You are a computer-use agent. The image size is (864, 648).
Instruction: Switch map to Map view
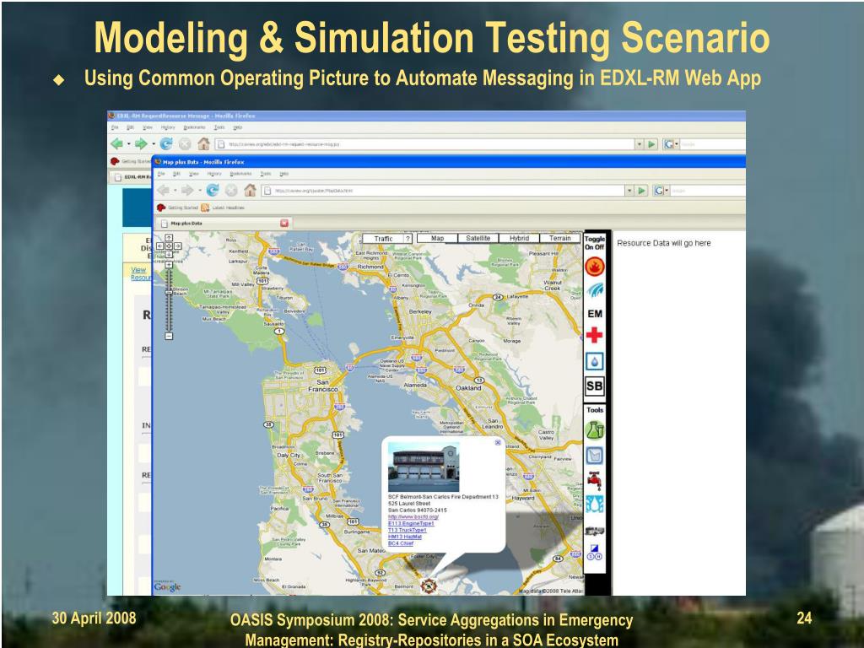click(438, 238)
